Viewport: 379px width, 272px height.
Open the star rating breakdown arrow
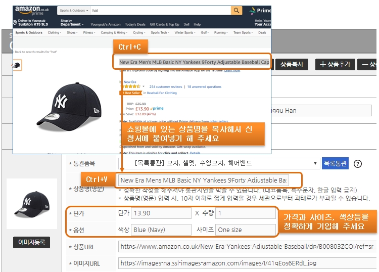tap(144, 86)
